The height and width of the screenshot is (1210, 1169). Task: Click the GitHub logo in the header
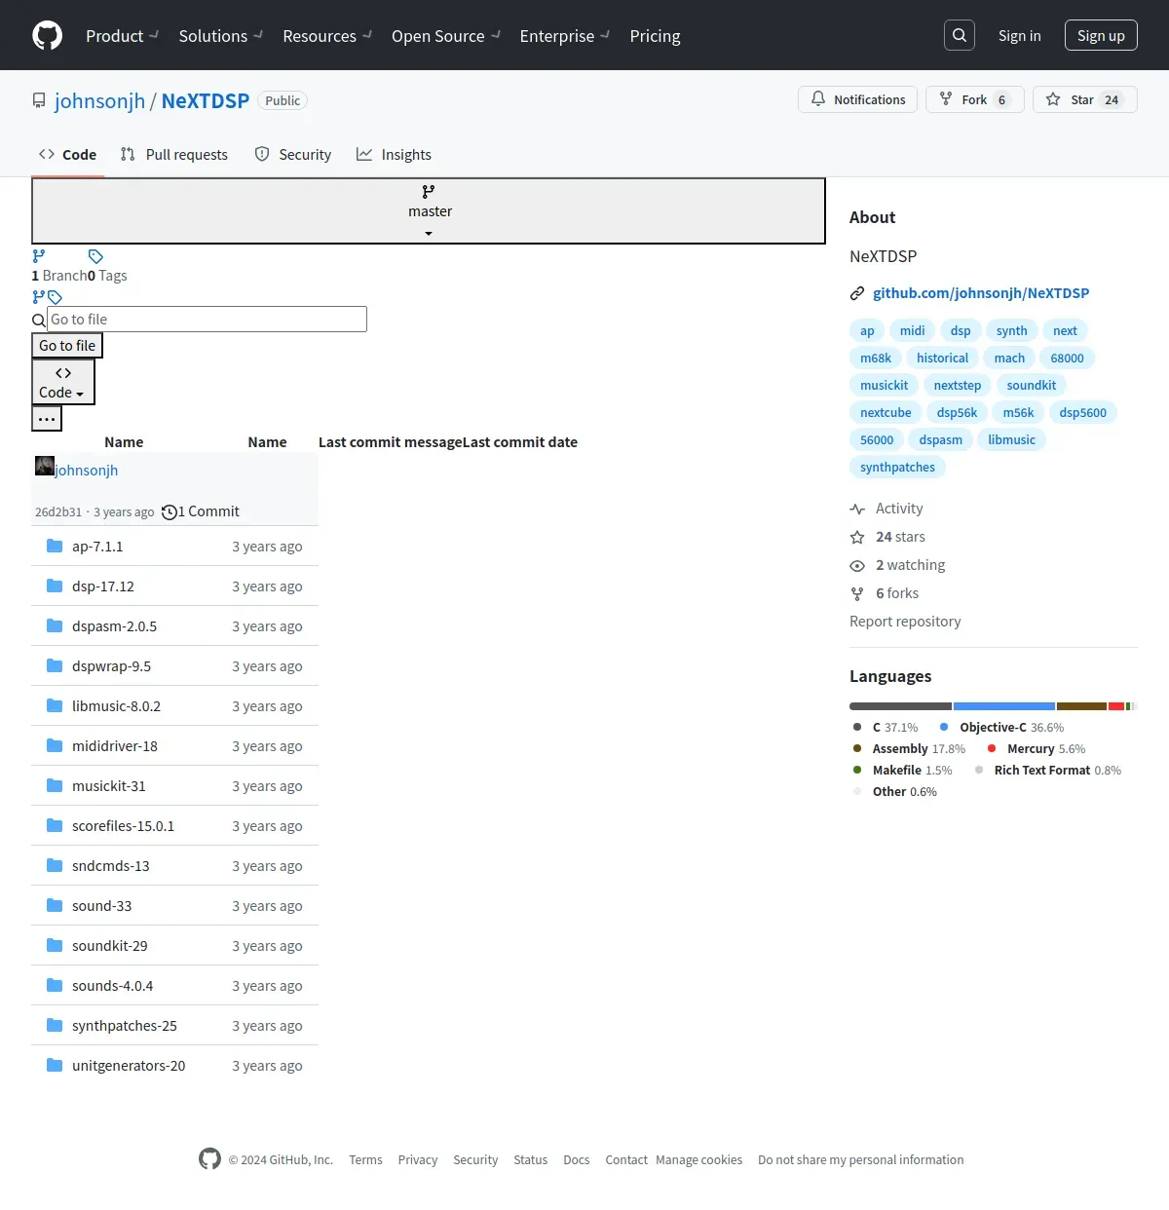[x=48, y=35]
